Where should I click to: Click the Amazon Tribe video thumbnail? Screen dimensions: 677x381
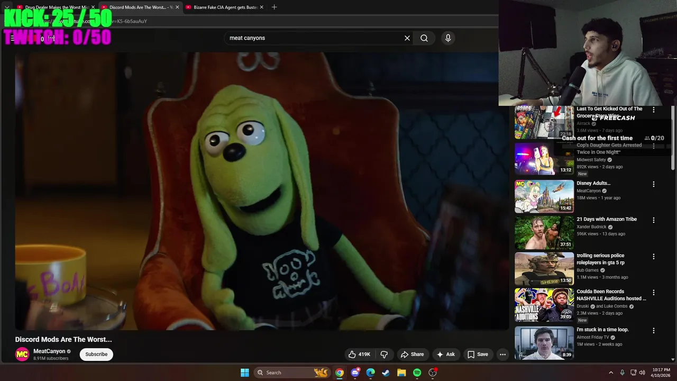[544, 232]
